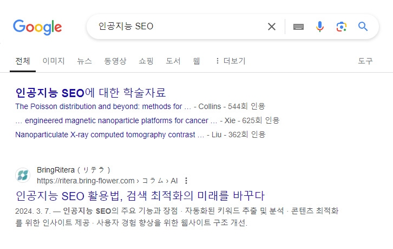The height and width of the screenshot is (249, 393).
Task: Open Google Lens image search
Action: (x=342, y=27)
